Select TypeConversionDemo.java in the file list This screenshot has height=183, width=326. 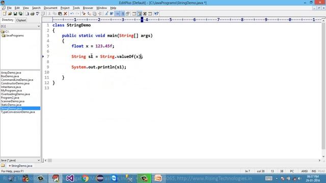point(18,112)
